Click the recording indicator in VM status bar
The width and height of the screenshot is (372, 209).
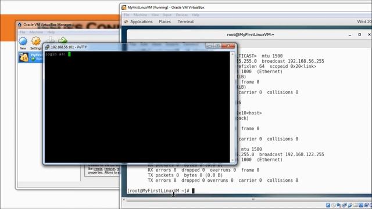(366, 205)
